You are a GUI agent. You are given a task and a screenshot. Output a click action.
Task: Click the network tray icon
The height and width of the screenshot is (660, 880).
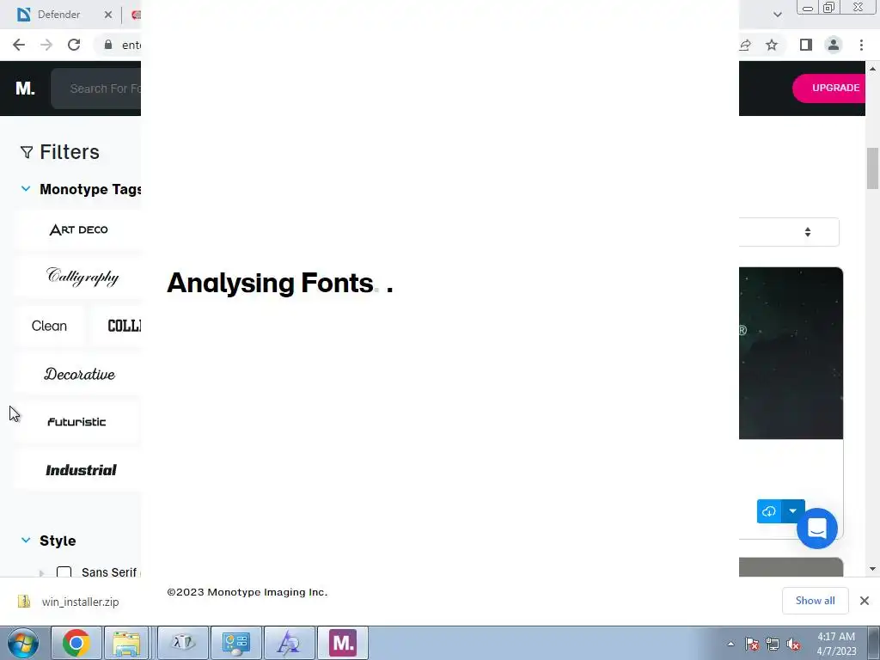click(x=773, y=644)
